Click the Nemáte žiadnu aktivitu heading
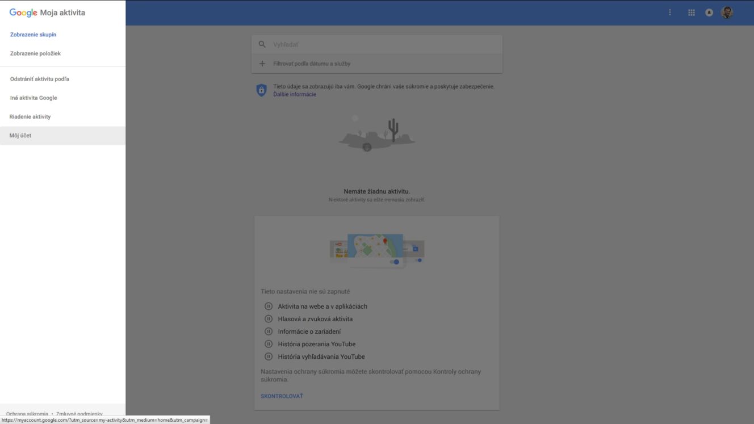This screenshot has width=754, height=424. (376, 191)
